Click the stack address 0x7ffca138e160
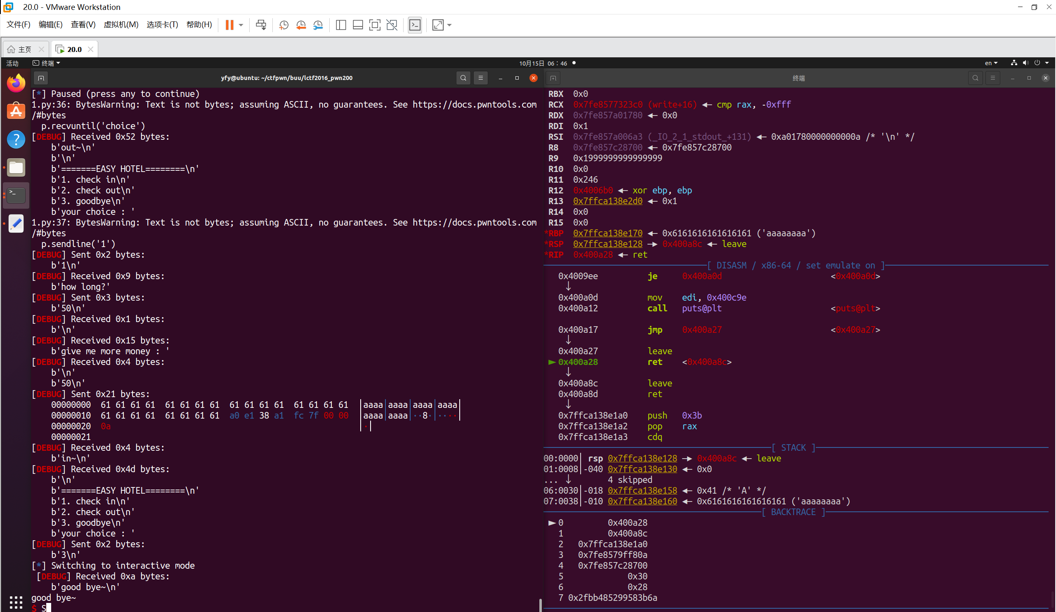This screenshot has height=612, width=1056. (643, 501)
